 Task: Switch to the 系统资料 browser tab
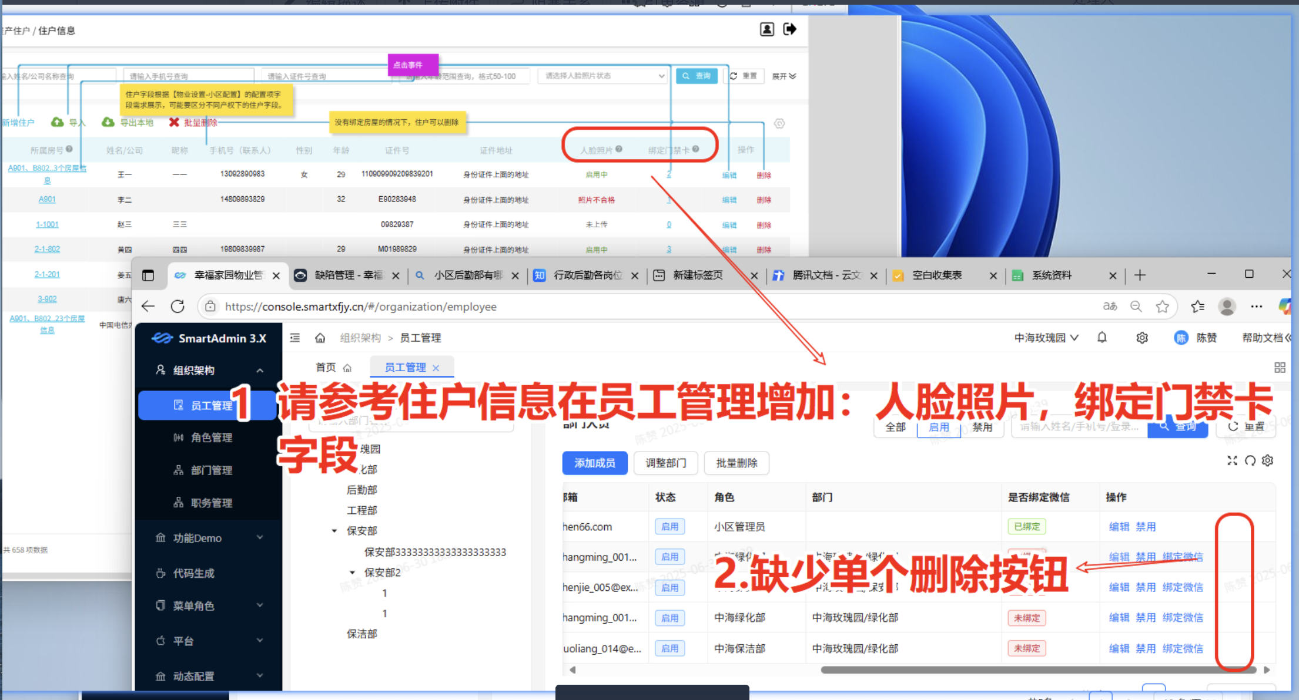pyautogui.click(x=1052, y=275)
